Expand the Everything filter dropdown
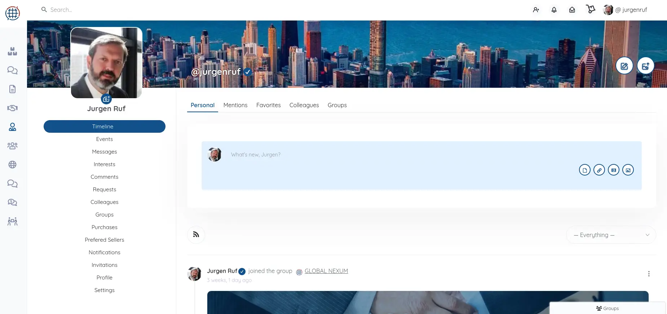 tap(611, 235)
